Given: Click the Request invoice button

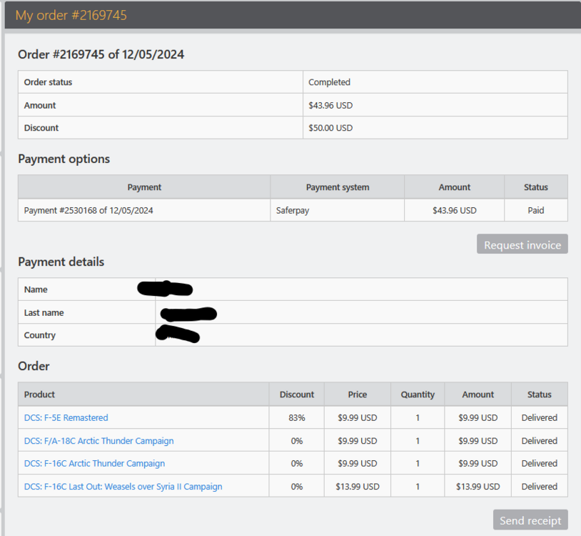Looking at the screenshot, I should pos(522,244).
